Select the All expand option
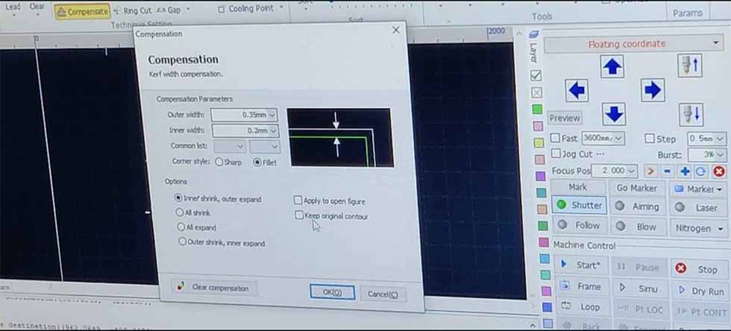Screen dimensions: 731x331 point(196,227)
